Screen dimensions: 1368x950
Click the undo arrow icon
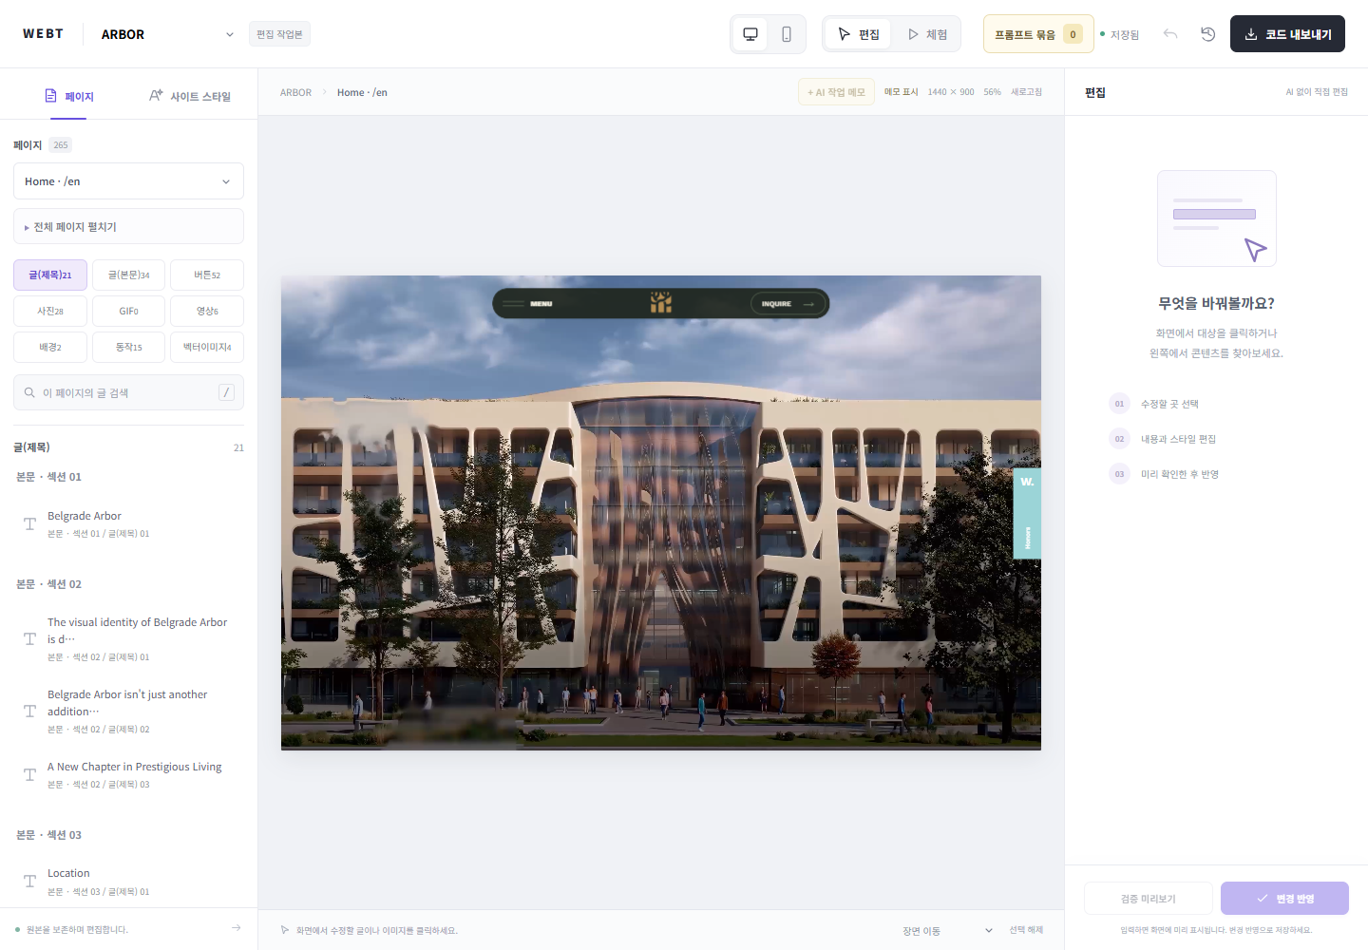tap(1170, 34)
